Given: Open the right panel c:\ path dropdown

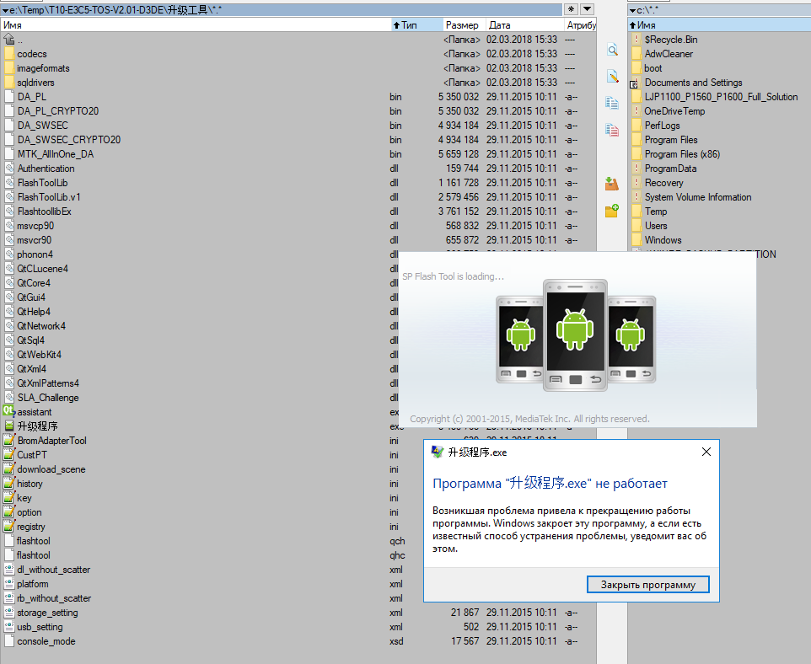Looking at the screenshot, I should point(632,9).
